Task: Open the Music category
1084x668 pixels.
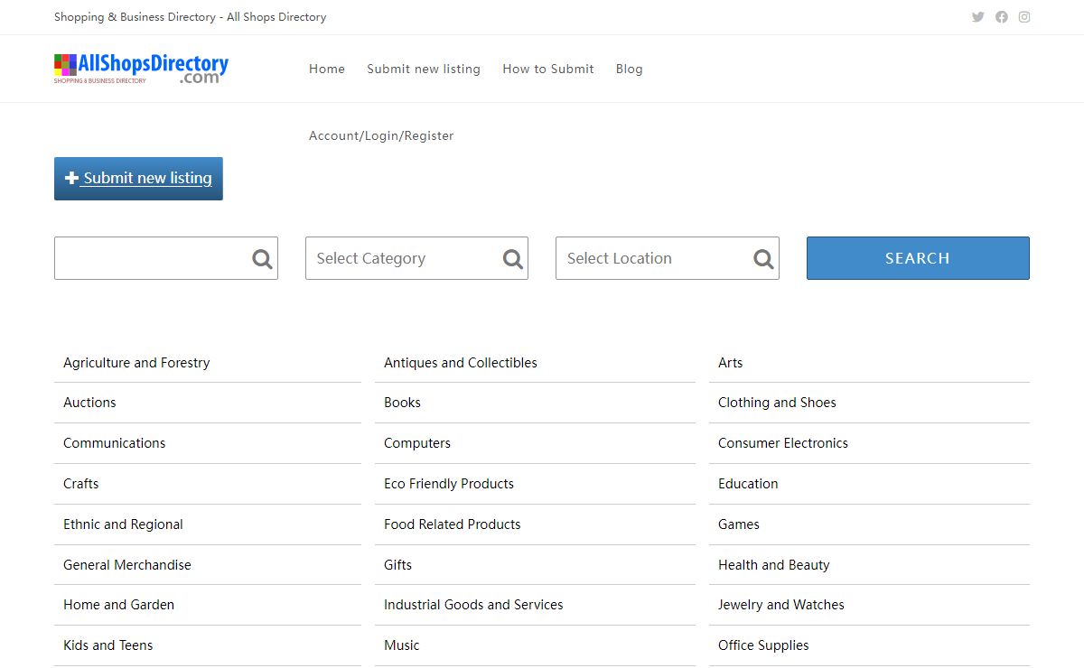Action: (402, 645)
